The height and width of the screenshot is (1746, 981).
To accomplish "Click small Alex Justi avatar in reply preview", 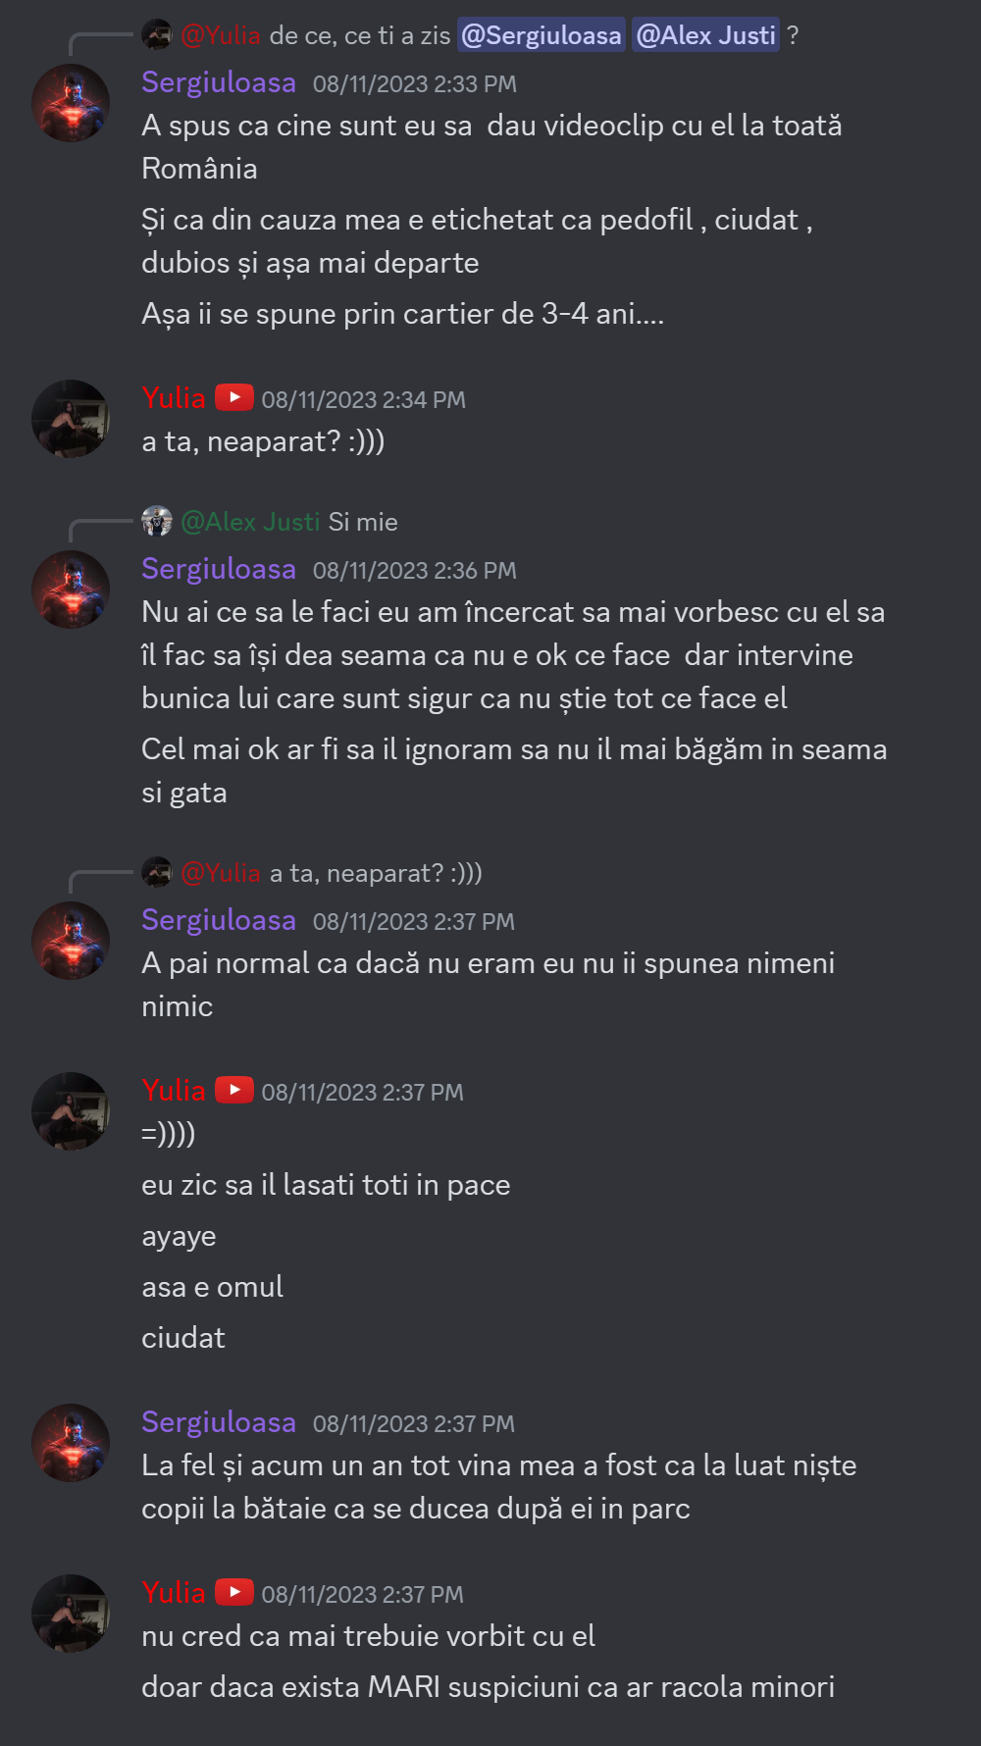I will (x=157, y=521).
